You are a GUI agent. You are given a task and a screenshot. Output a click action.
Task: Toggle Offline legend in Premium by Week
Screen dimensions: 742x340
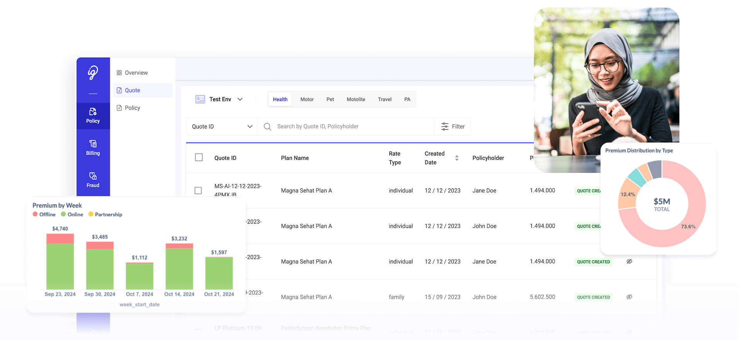click(44, 214)
